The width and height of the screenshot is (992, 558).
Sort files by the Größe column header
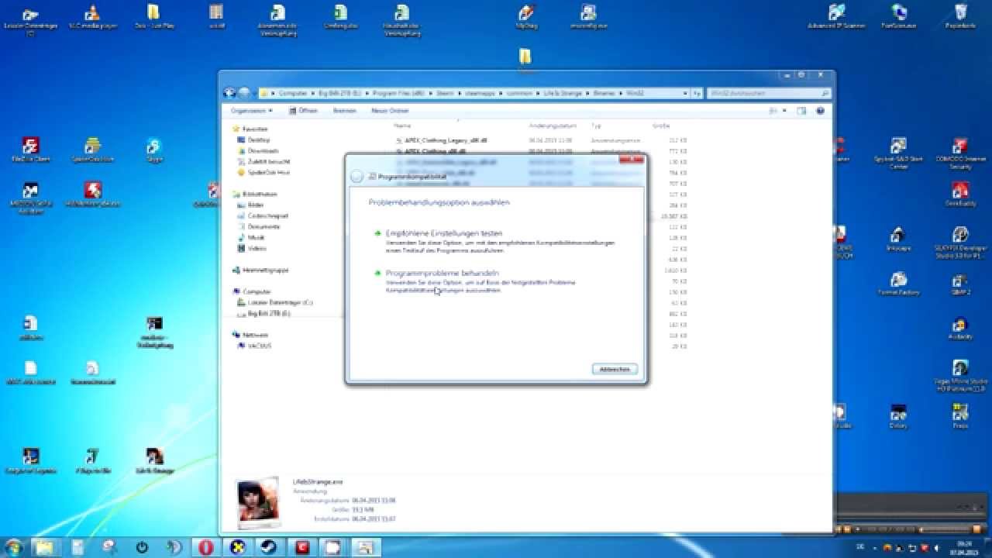(x=660, y=126)
